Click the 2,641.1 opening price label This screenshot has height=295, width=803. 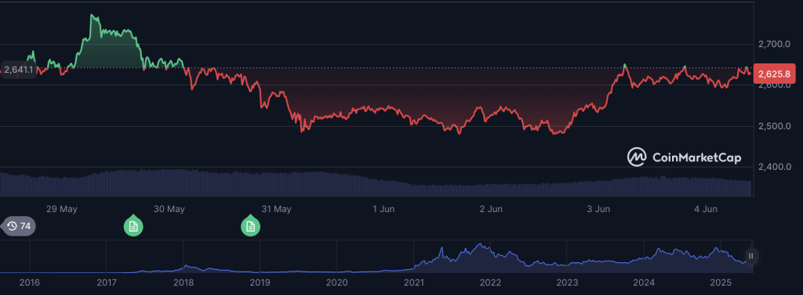click(x=19, y=70)
